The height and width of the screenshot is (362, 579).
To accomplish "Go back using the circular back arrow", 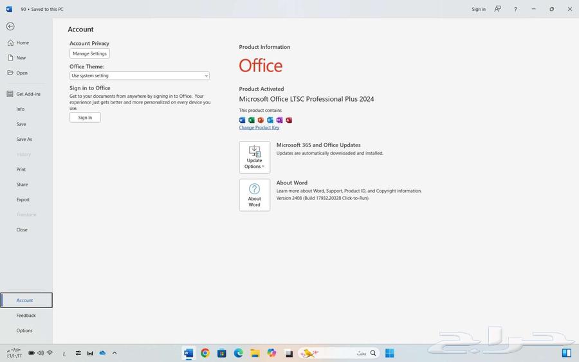I will click(x=10, y=26).
